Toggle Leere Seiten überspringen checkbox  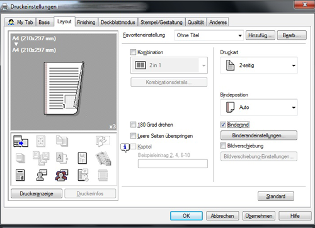point(133,135)
